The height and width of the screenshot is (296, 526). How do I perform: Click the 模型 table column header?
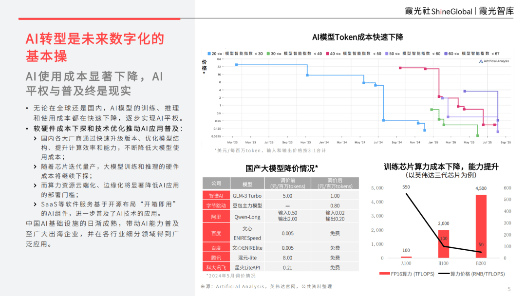point(247,184)
